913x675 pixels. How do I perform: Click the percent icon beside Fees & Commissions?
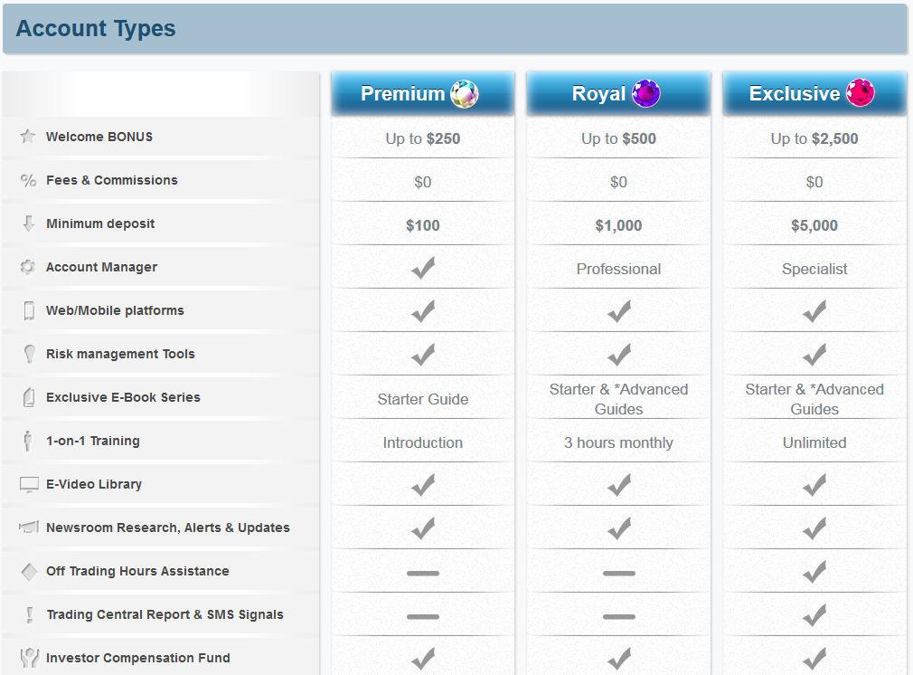28,180
